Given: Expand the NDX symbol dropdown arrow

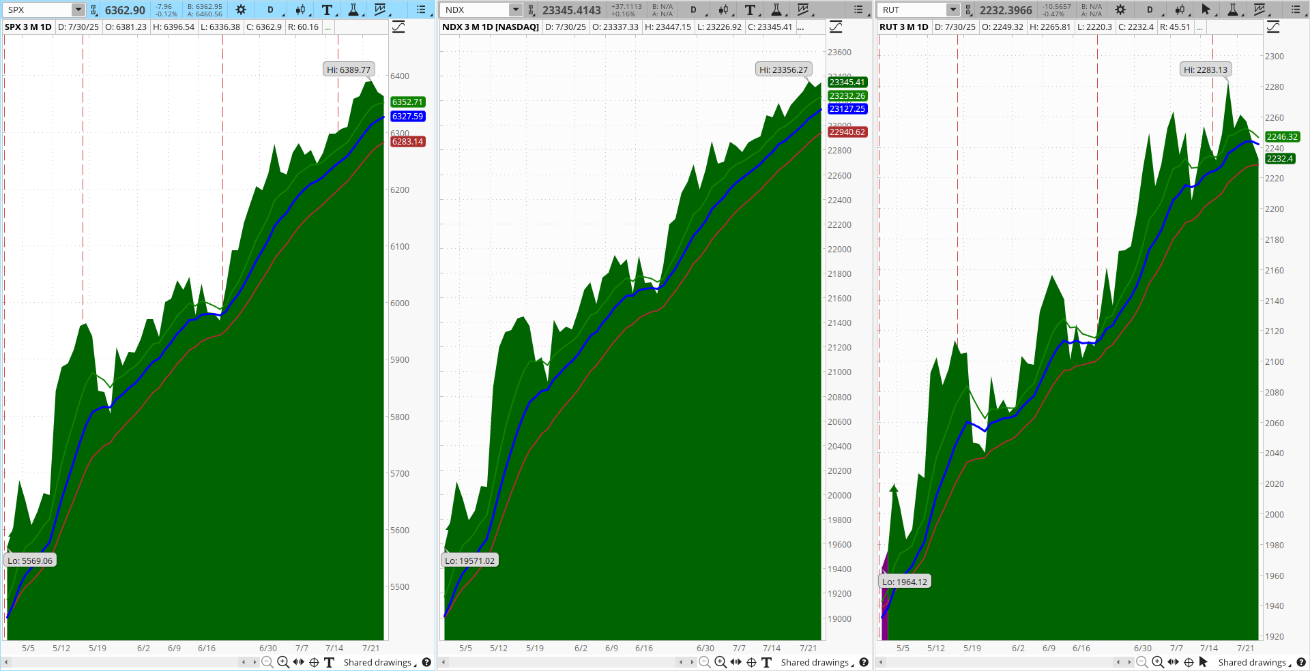Looking at the screenshot, I should click(515, 10).
